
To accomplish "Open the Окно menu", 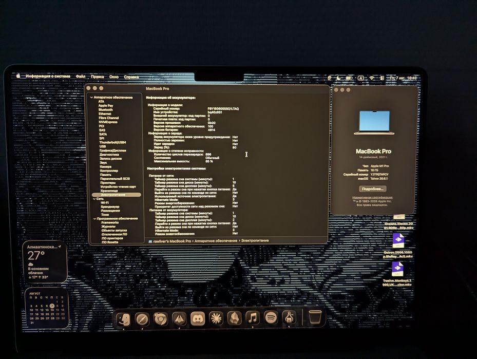I will coord(114,77).
